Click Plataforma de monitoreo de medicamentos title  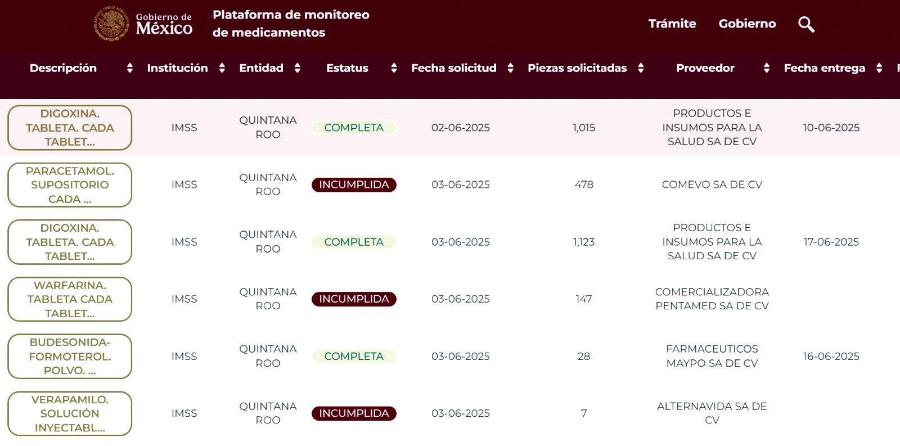[291, 24]
